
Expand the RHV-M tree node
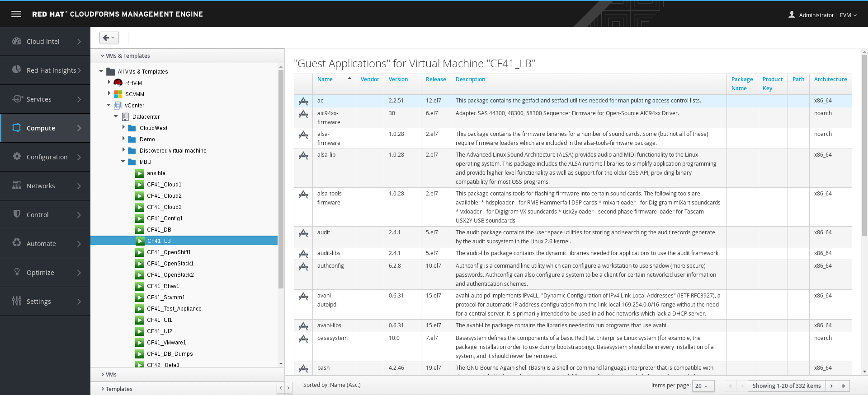(109, 82)
